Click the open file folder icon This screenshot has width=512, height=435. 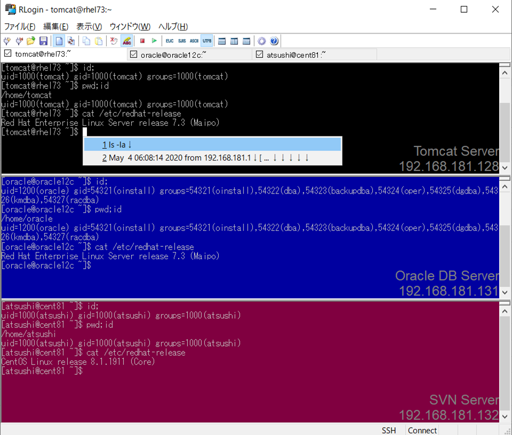click(x=31, y=41)
